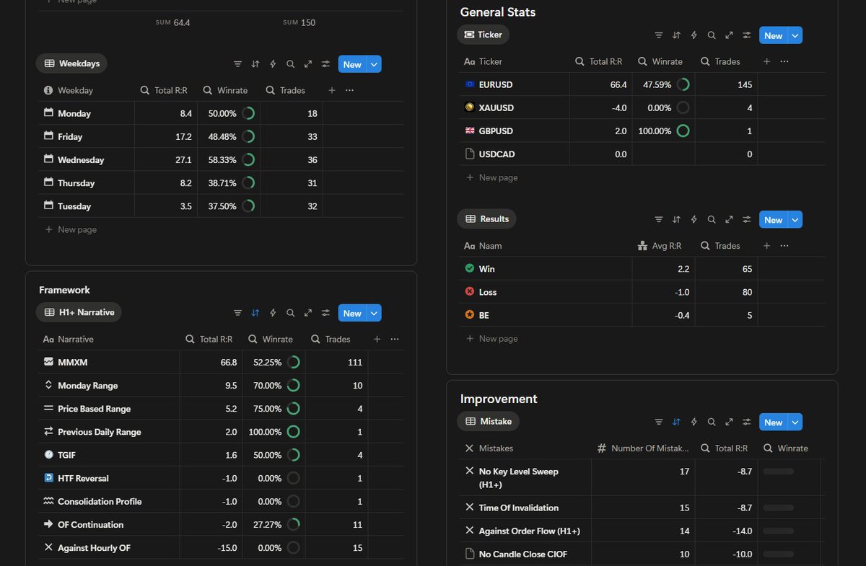This screenshot has width=866, height=566.
Task: Open the Loss result page
Action: [488, 292]
